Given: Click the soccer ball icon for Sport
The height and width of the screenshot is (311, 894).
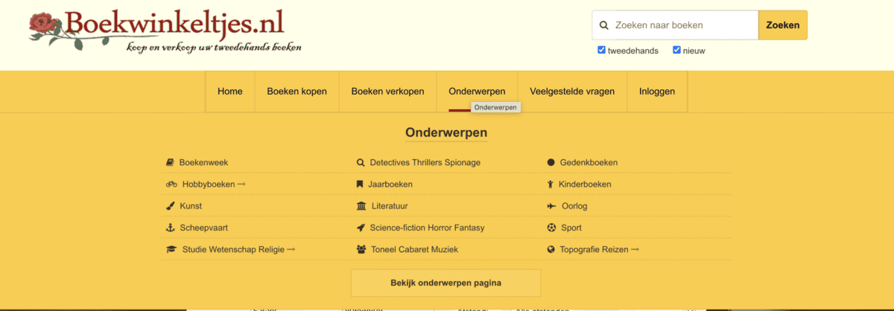Looking at the screenshot, I should [x=551, y=228].
